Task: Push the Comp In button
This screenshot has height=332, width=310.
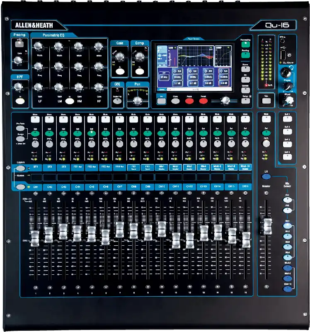Action: click(140, 72)
